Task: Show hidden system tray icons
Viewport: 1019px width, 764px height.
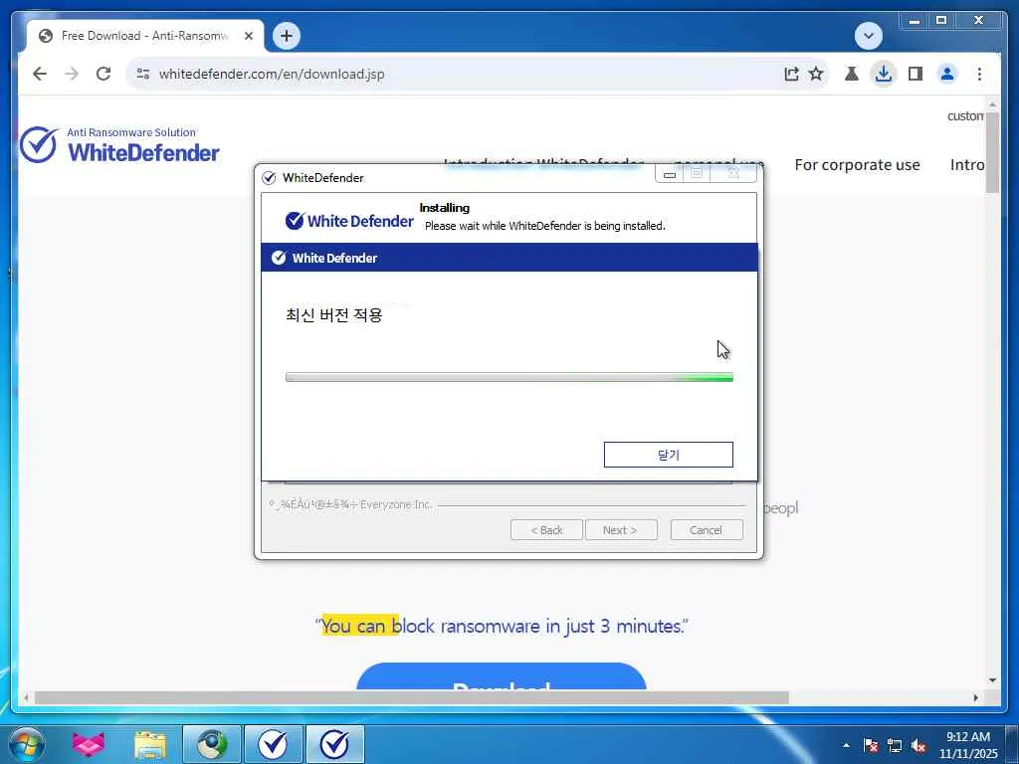Action: click(846, 745)
